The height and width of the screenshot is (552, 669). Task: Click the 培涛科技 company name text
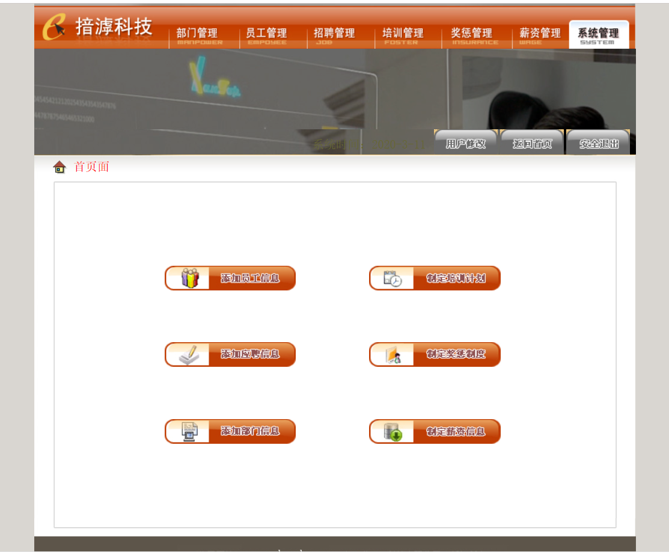coord(114,26)
